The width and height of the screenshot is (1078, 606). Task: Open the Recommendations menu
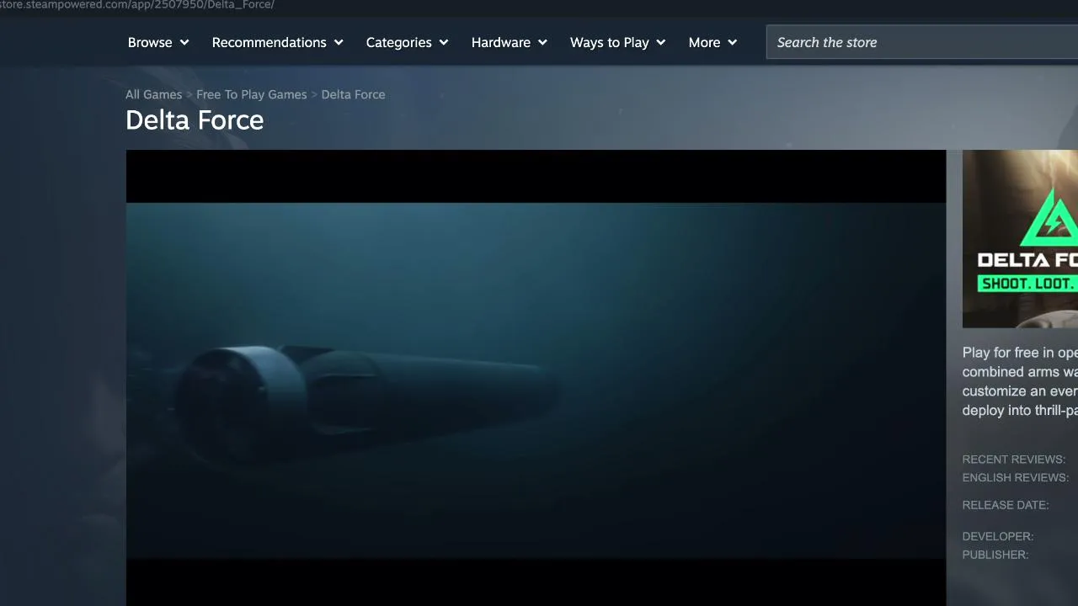tap(278, 42)
